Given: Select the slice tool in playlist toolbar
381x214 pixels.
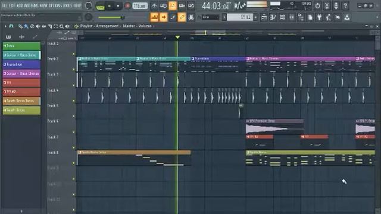Looking at the screenshot, I should [x=50, y=26].
